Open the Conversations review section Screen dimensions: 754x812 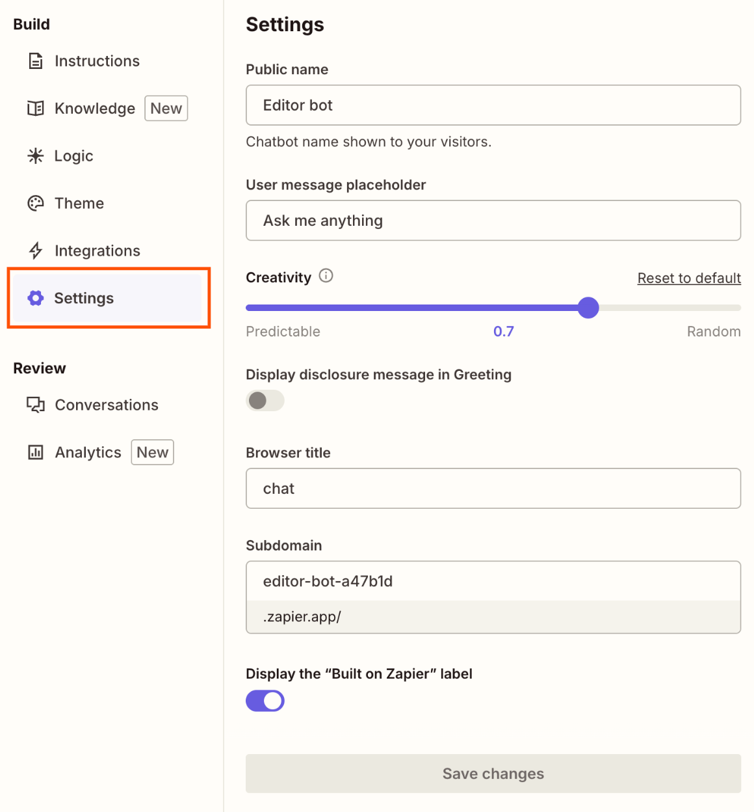coord(107,405)
